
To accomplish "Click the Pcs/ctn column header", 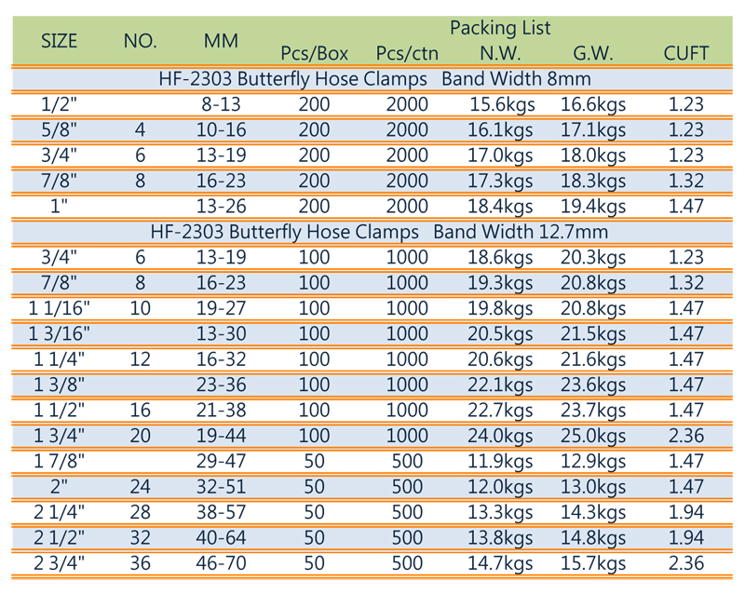I will tap(407, 53).
